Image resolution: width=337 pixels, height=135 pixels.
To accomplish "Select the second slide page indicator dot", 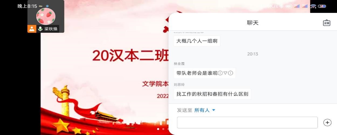I will pos(163,129).
